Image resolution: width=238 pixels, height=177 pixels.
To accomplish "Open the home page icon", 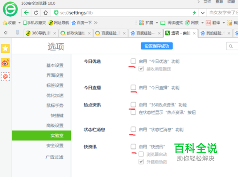I will [x=46, y=13].
